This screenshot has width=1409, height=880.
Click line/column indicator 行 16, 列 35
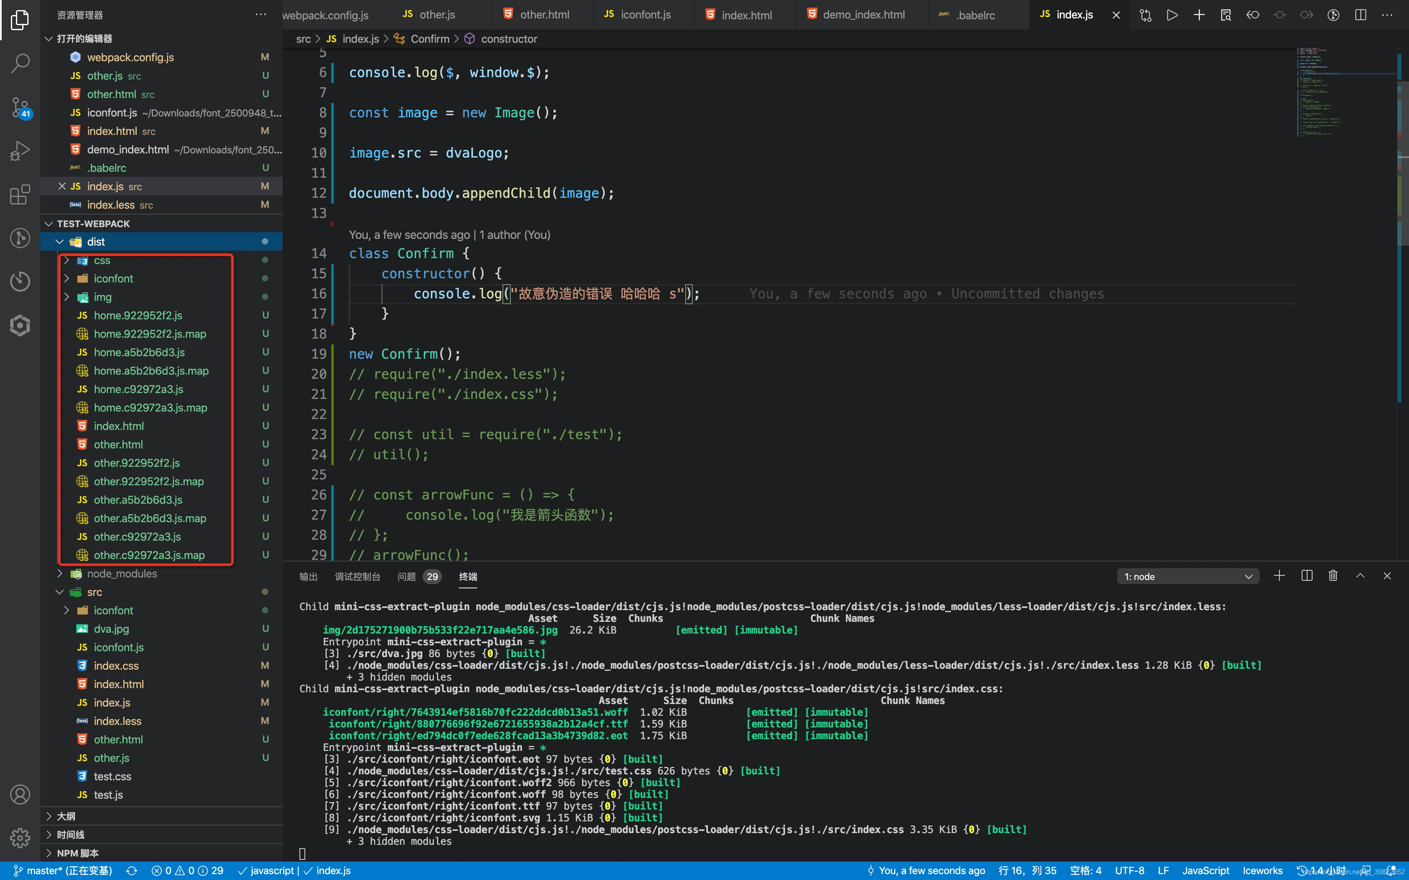click(x=1027, y=871)
